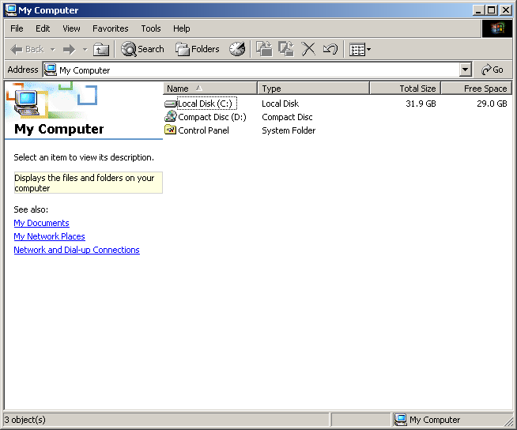Open the Tools menu
517x430 pixels.
point(151,28)
